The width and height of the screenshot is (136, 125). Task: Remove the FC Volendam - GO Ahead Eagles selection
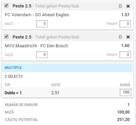tap(128, 6)
